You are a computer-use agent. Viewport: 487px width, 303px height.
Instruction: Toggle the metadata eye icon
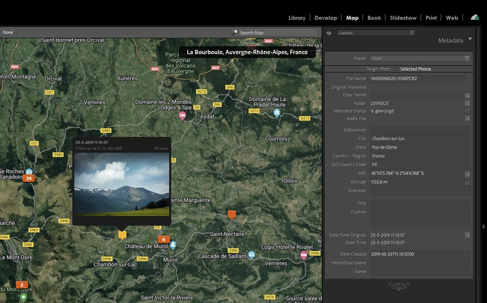[x=328, y=33]
